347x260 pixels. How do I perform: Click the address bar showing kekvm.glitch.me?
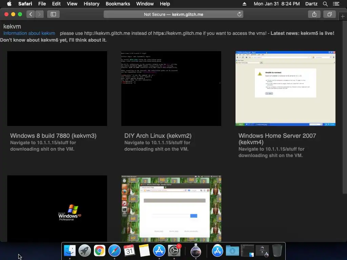coord(173,14)
